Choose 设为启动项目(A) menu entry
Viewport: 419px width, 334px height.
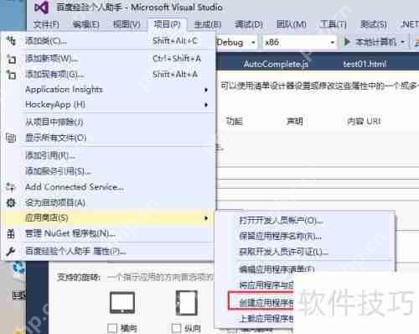click(x=108, y=202)
